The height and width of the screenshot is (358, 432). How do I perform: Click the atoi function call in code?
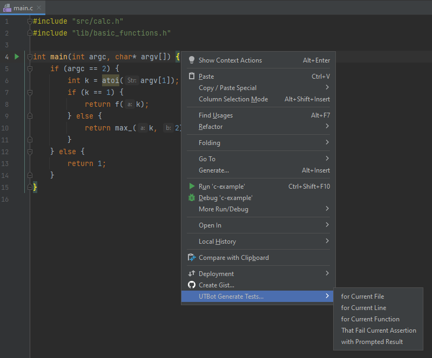pos(111,81)
